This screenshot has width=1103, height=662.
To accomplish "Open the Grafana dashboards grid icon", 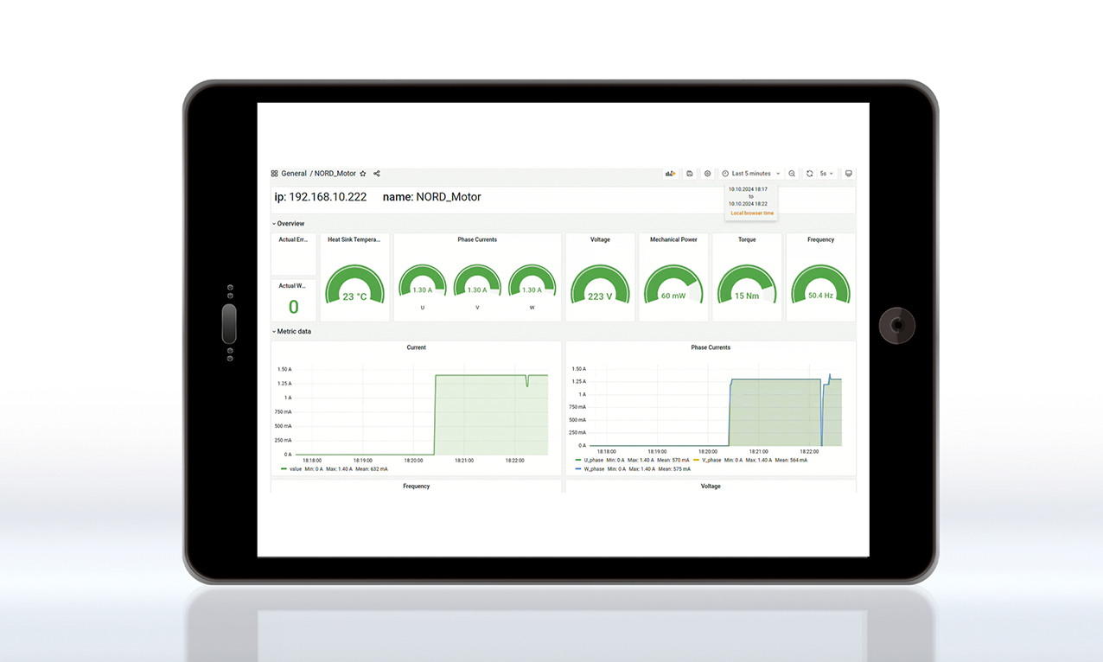I will [x=273, y=173].
